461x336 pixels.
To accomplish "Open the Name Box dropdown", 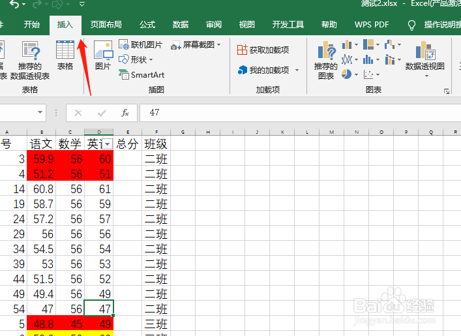I will [x=40, y=112].
